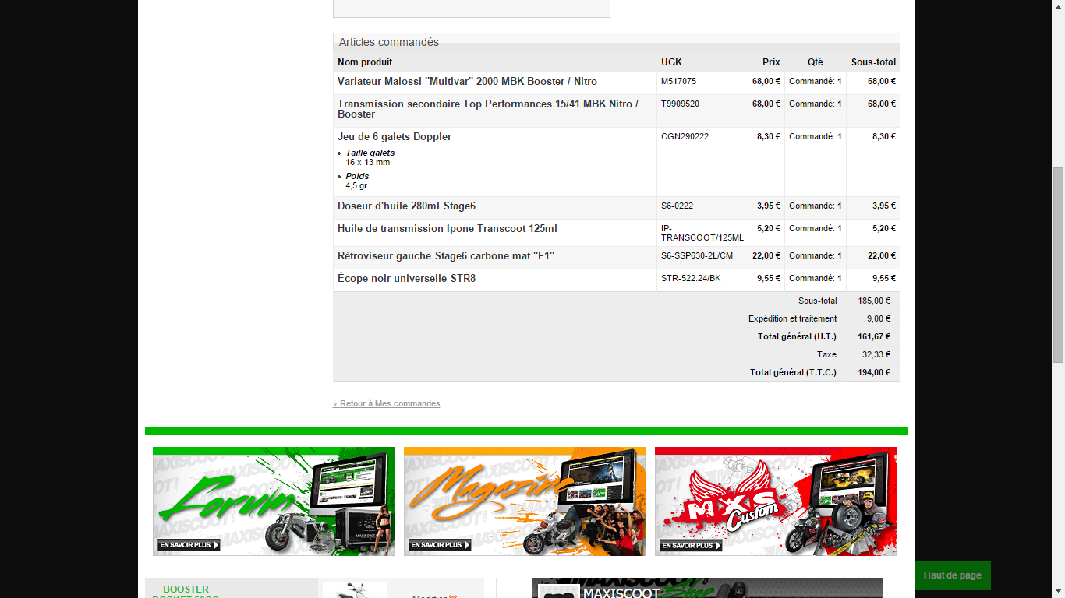The image size is (1065, 598).
Task: Click Commandé: 1 in the Variateur Malossi row
Action: pyautogui.click(x=816, y=81)
